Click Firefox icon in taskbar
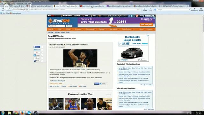Screen dimensions: 204x115 coord(22,113)
